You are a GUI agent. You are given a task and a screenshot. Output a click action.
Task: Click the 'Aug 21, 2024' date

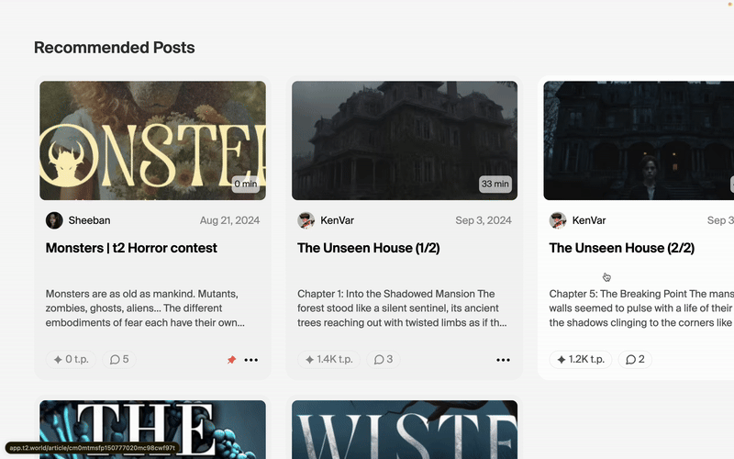[229, 220]
